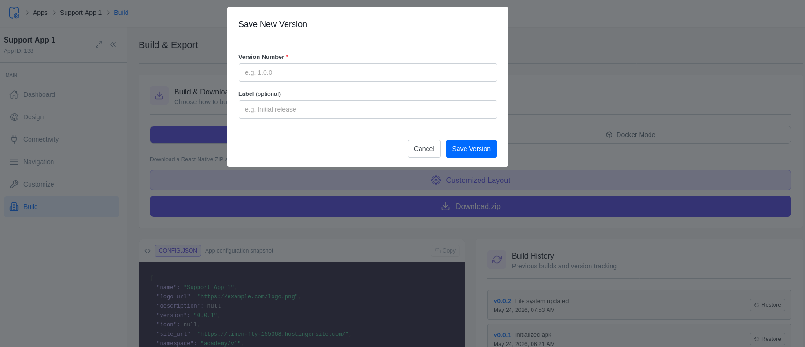Viewport: 805px width, 347px height.
Task: Focus the Version Number input field
Action: (368, 72)
